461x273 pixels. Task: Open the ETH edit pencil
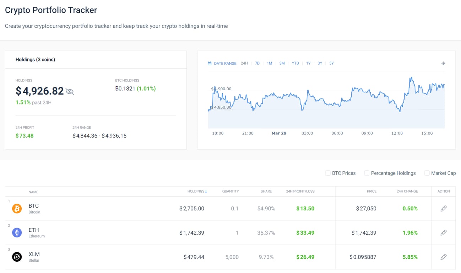tap(444, 232)
